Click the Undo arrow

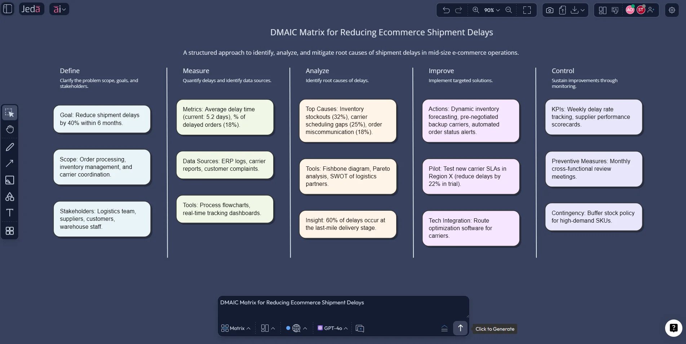pyautogui.click(x=446, y=10)
